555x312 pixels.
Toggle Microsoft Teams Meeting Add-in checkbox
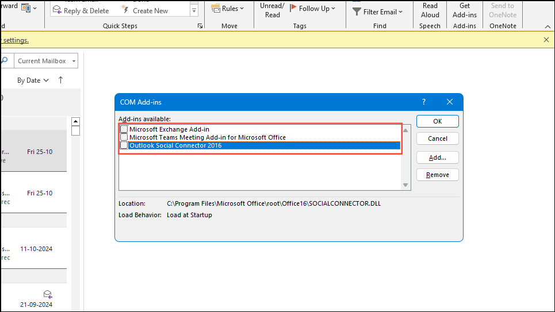click(124, 137)
